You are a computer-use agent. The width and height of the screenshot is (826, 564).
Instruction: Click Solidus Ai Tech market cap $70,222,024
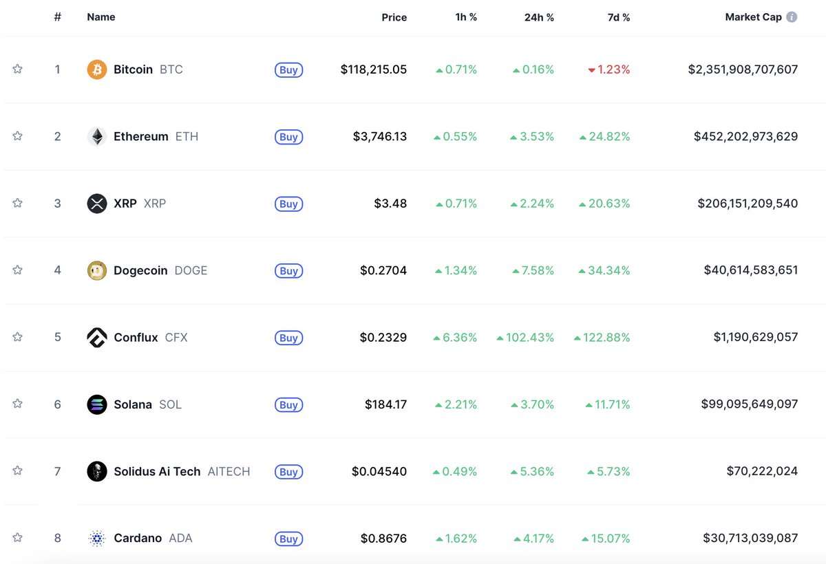pos(763,471)
